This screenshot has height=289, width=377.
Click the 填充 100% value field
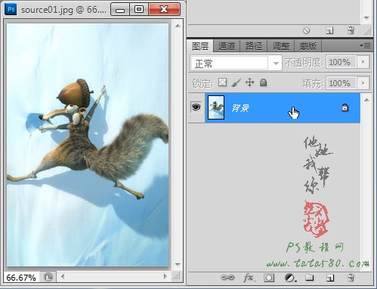[341, 83]
